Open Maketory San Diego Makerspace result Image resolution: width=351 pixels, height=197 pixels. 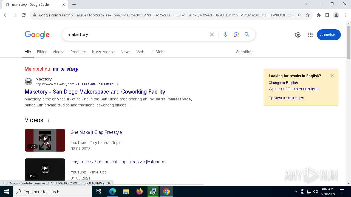point(95,92)
